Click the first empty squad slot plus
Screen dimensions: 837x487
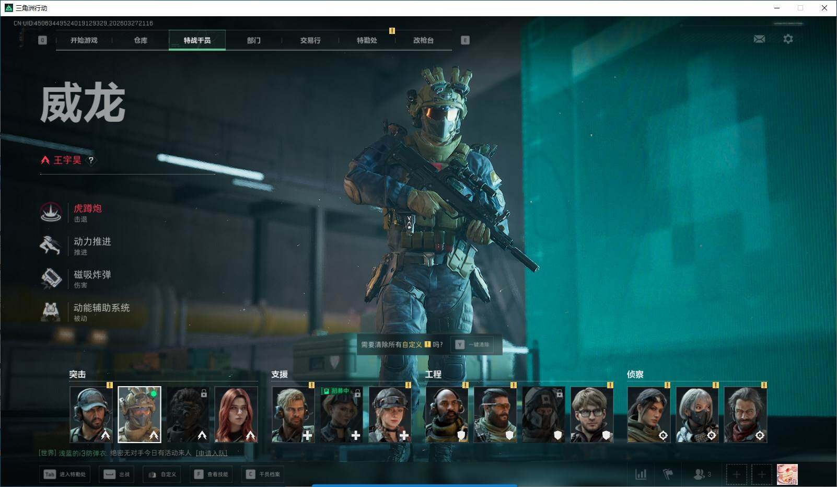736,474
